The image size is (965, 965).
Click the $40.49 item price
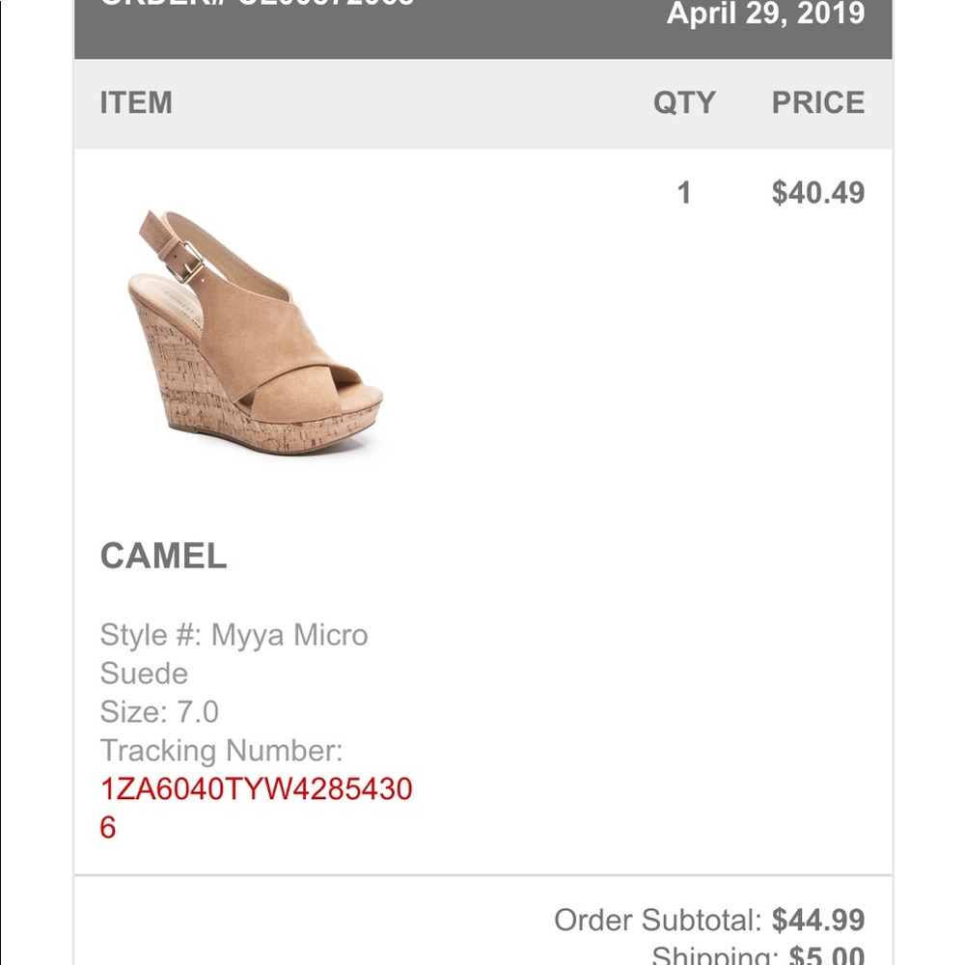(x=817, y=193)
